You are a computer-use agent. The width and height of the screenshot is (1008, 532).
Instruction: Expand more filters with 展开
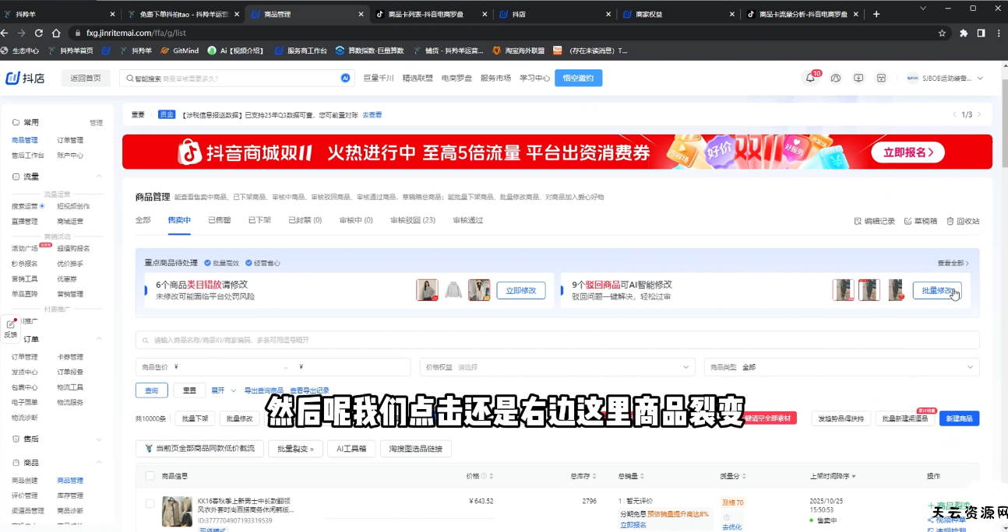point(221,390)
